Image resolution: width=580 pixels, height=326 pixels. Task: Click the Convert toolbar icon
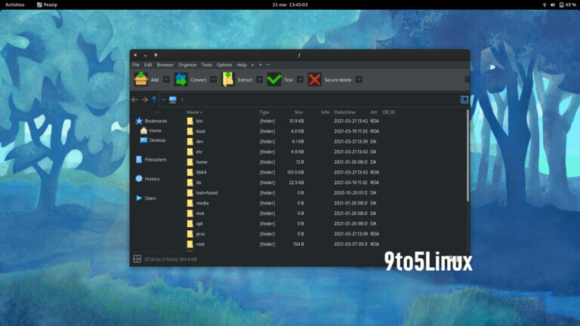pos(181,79)
